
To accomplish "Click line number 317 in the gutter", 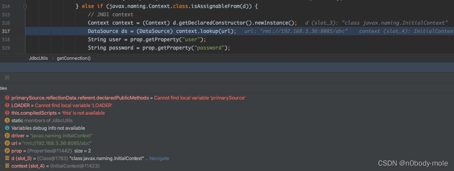I will click(6, 31).
